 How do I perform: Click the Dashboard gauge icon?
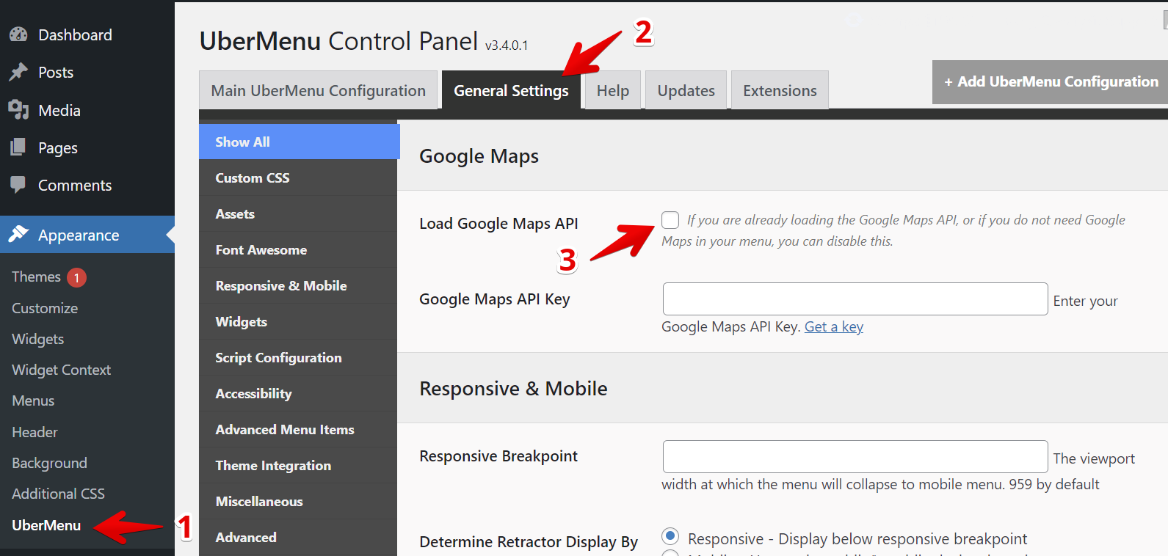18,34
